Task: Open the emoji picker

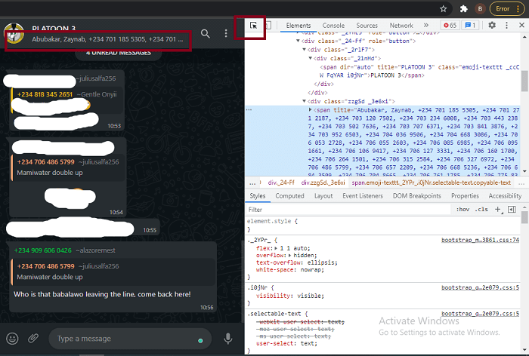Action: [x=13, y=338]
